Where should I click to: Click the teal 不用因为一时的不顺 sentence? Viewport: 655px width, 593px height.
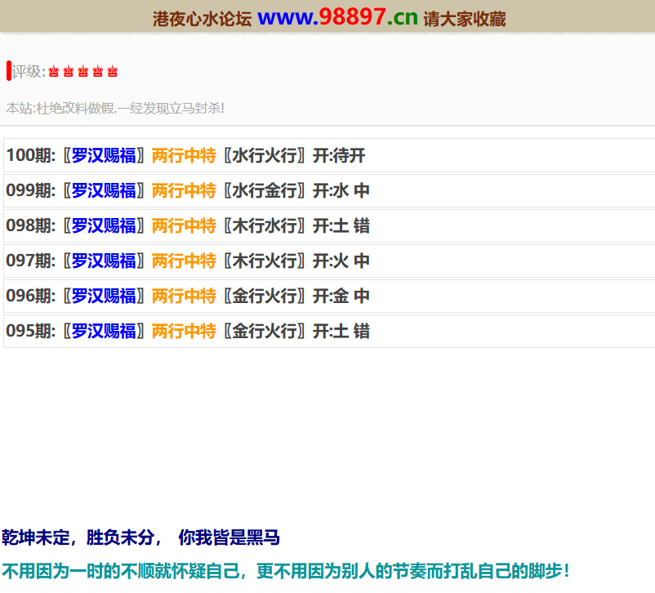tap(285, 571)
